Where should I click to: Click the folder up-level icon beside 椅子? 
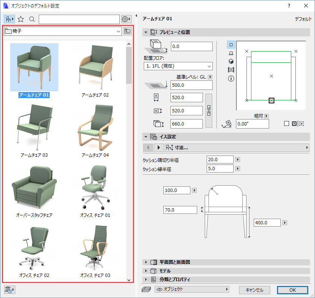(x=127, y=31)
